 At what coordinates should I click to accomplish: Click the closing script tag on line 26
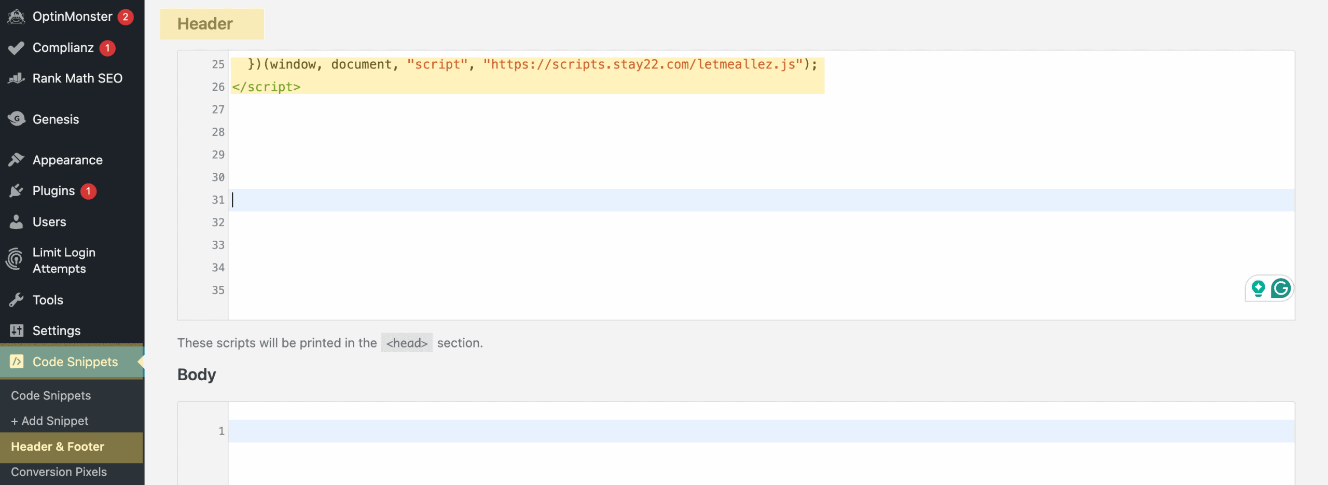[266, 87]
